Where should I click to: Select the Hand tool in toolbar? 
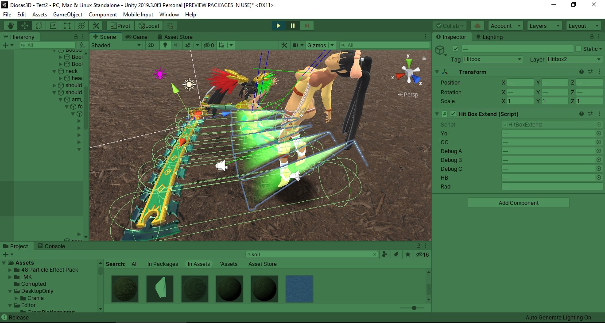click(11, 26)
